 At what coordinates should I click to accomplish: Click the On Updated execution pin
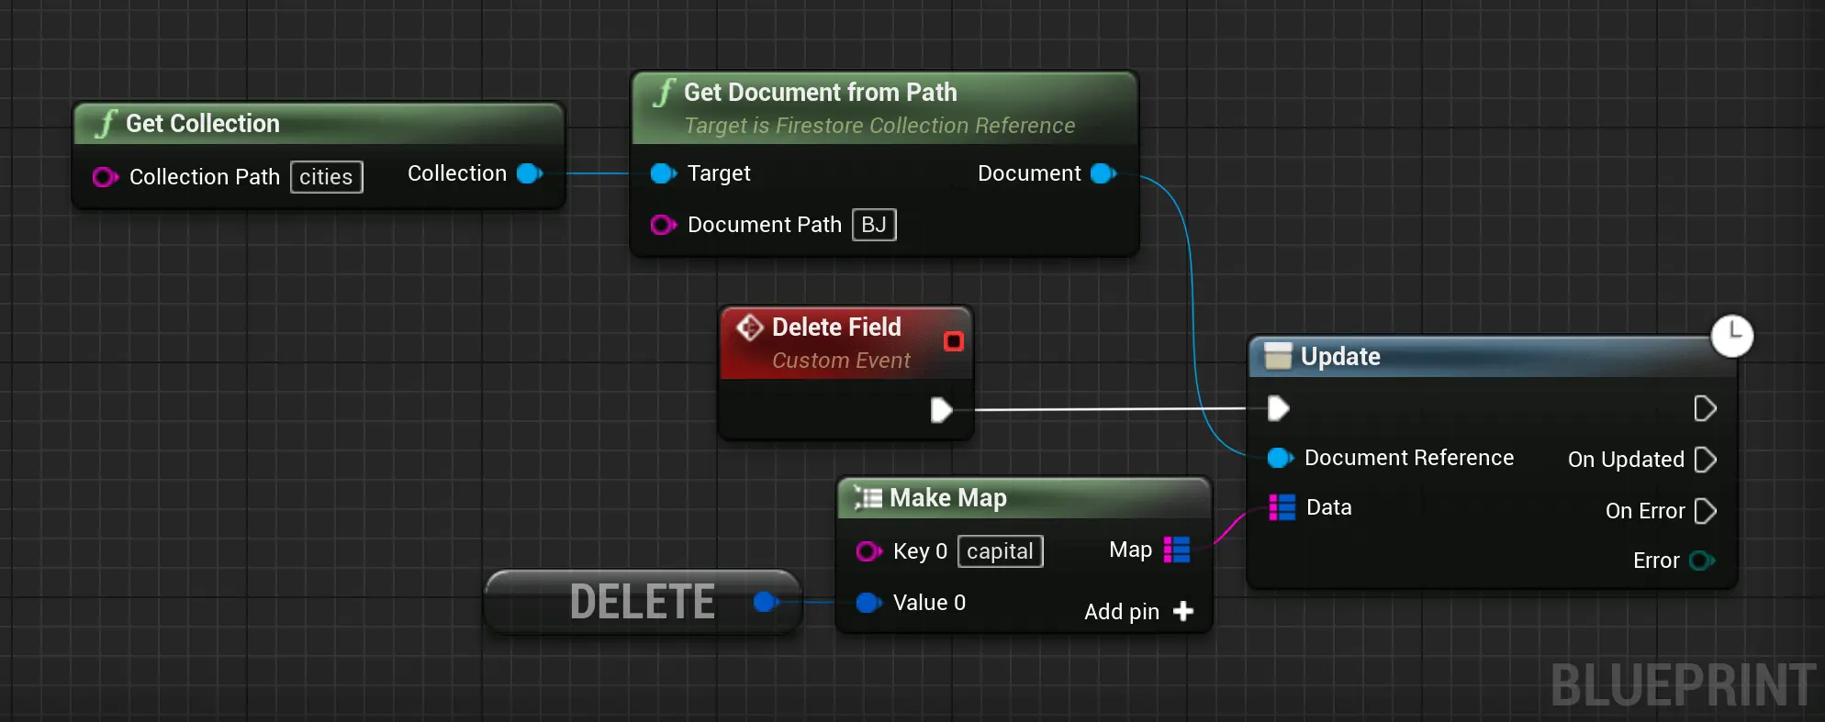(x=1705, y=460)
